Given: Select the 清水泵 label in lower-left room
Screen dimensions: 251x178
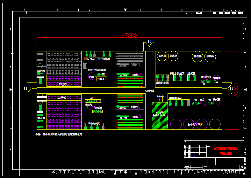Looking at the screenshot, I should (x=41, y=118).
